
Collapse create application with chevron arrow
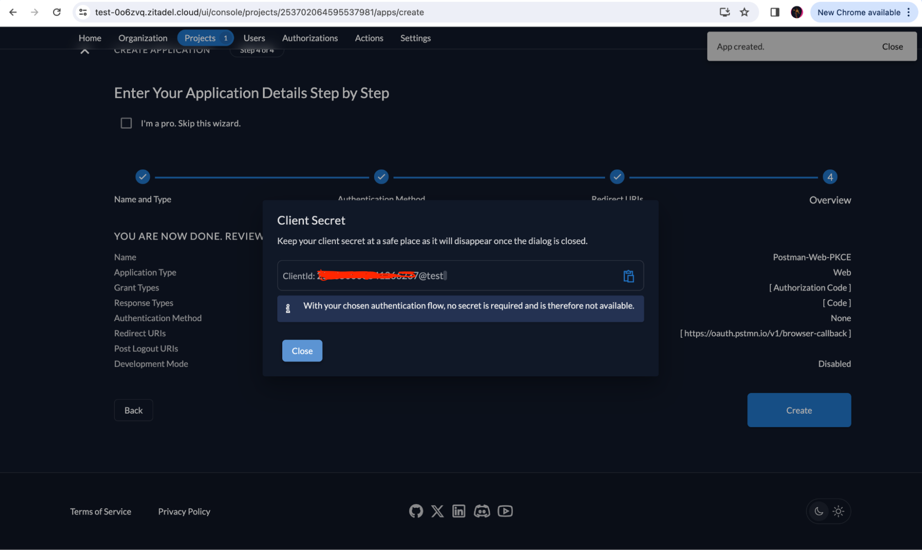[85, 51]
